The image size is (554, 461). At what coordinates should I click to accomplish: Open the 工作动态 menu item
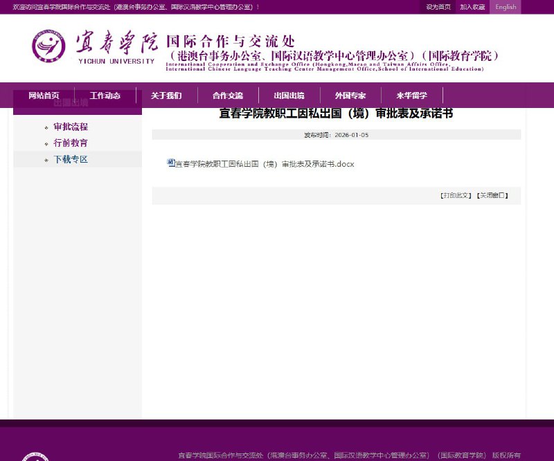point(105,96)
